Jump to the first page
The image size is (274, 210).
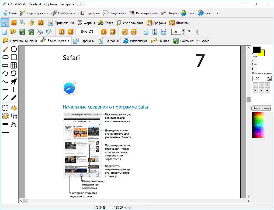[61, 32]
